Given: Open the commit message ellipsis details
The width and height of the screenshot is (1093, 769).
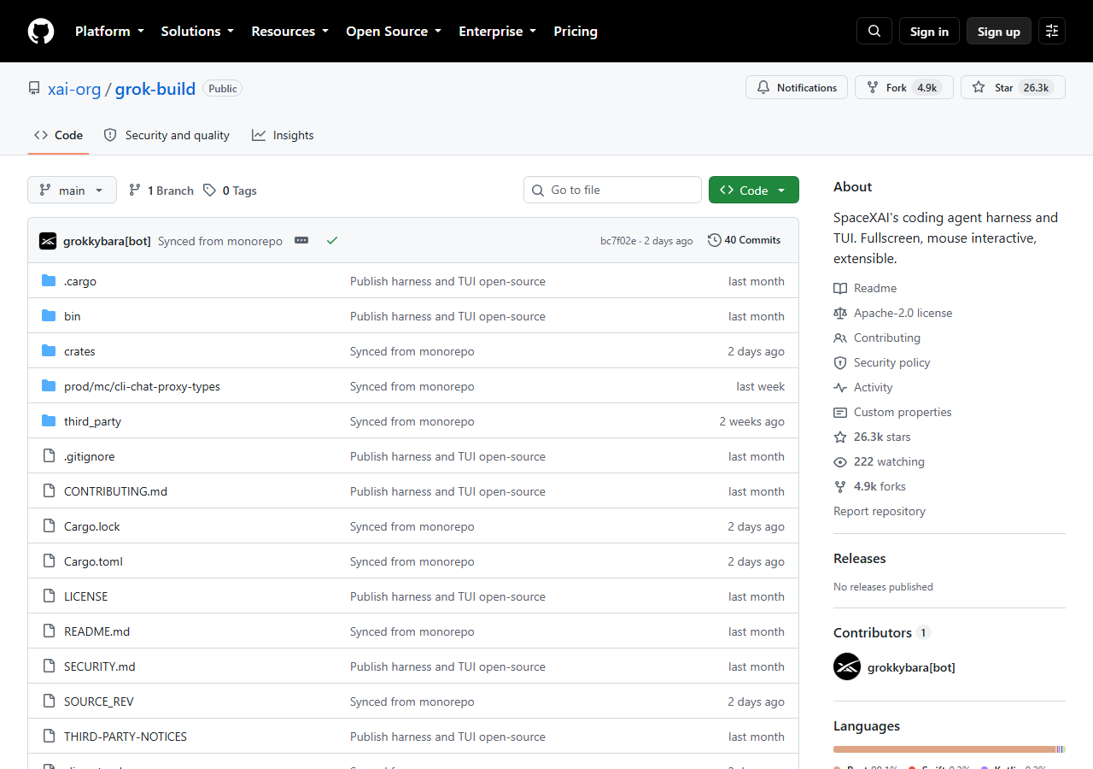Looking at the screenshot, I should click(301, 241).
